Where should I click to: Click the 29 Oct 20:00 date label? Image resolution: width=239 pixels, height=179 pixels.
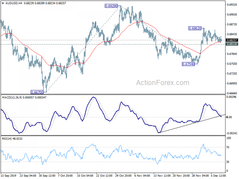coord(123,176)
